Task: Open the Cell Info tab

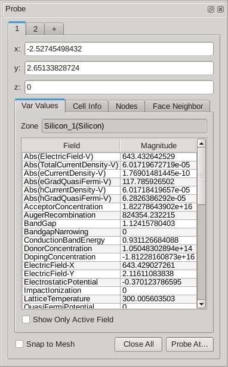Action: 87,106
